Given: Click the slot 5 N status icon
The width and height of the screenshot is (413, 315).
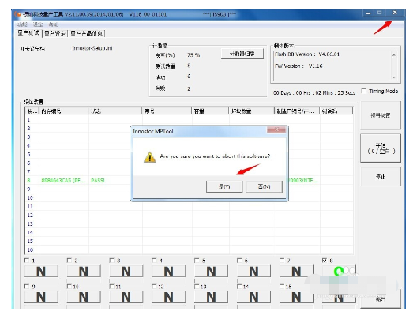Looking at the screenshot, I should pyautogui.click(x=212, y=272).
